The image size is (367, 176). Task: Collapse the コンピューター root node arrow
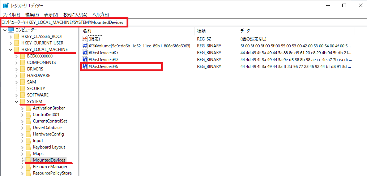pos(5,30)
